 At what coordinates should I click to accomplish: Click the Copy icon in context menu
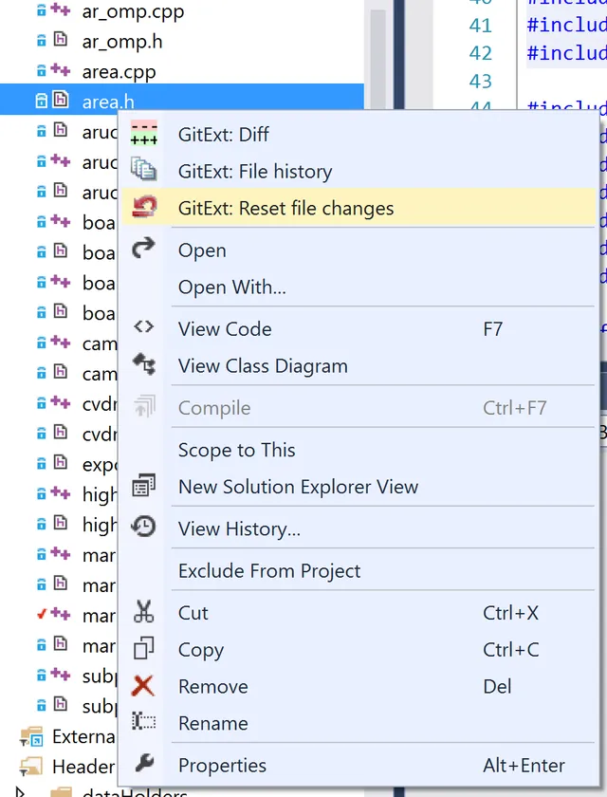[x=144, y=650]
